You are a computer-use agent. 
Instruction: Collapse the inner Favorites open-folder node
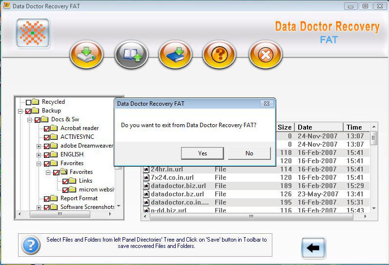48,172
